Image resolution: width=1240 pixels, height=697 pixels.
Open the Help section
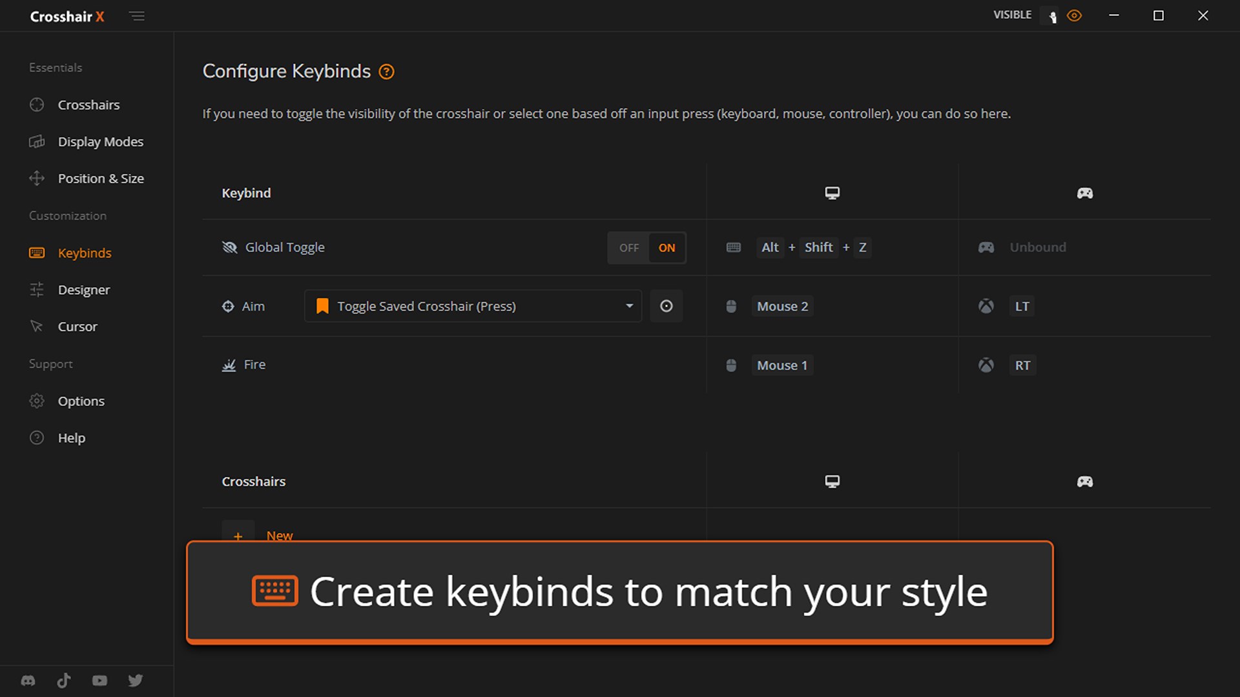(71, 438)
